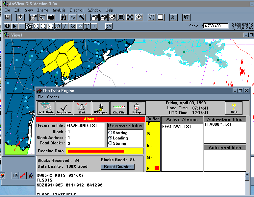Open Setup in The Data Engine
This screenshot has width=254, height=197.
(137, 108)
